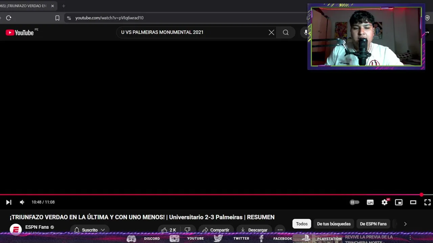This screenshot has height=243, width=433.
Task: Bookmark this page icon in address bar
Action: click(x=57, y=18)
